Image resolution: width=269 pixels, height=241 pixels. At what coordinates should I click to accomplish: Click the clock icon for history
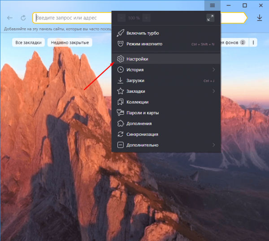121,69
